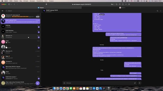163x91 pixels.
Task: Open the Айтеган Уч chat
Action: [x=20, y=36]
